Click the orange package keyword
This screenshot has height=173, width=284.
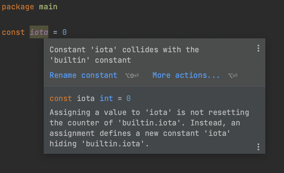point(18,6)
